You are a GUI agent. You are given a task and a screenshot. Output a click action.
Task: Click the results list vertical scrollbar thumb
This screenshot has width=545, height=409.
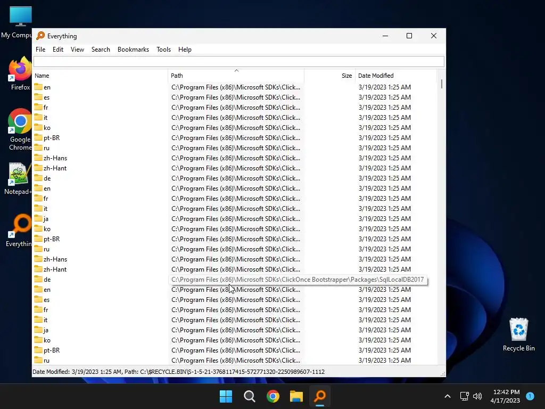[x=441, y=84]
